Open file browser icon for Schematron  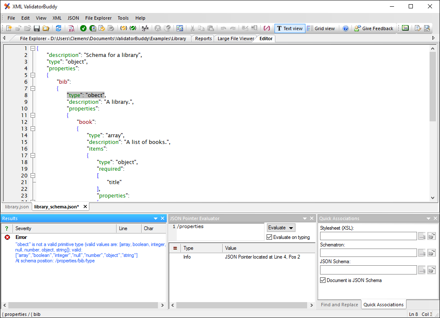[431, 253]
